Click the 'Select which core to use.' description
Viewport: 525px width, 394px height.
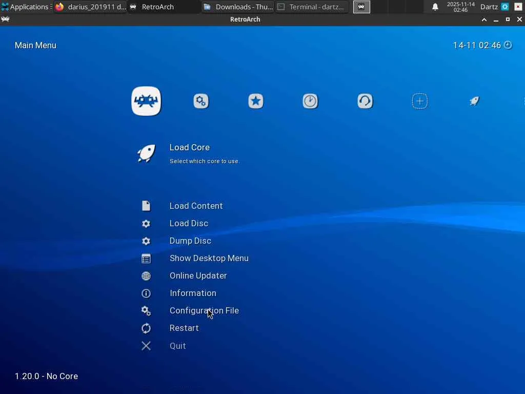(x=204, y=161)
